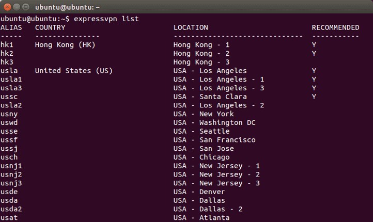This screenshot has width=373, height=222.
Task: Click the COUNTRY column header
Action: 50,27
